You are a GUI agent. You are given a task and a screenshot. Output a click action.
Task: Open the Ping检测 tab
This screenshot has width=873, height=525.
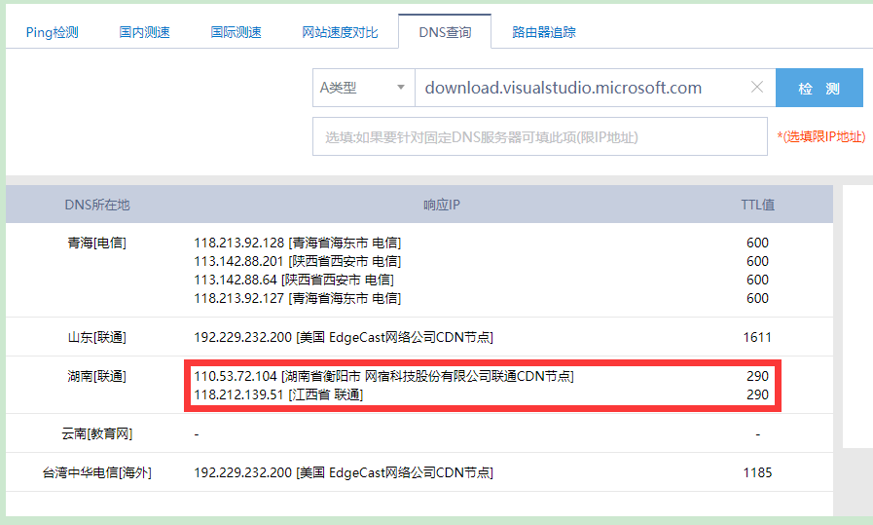52,32
